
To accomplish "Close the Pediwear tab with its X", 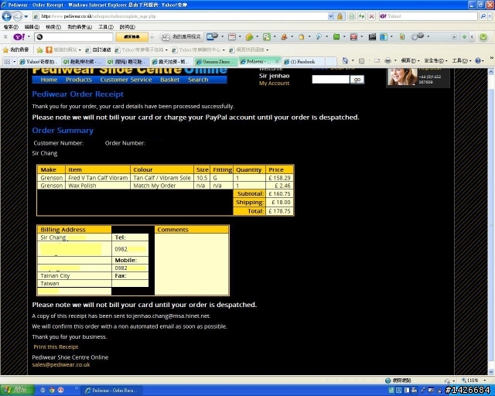I will pyautogui.click(x=277, y=61).
